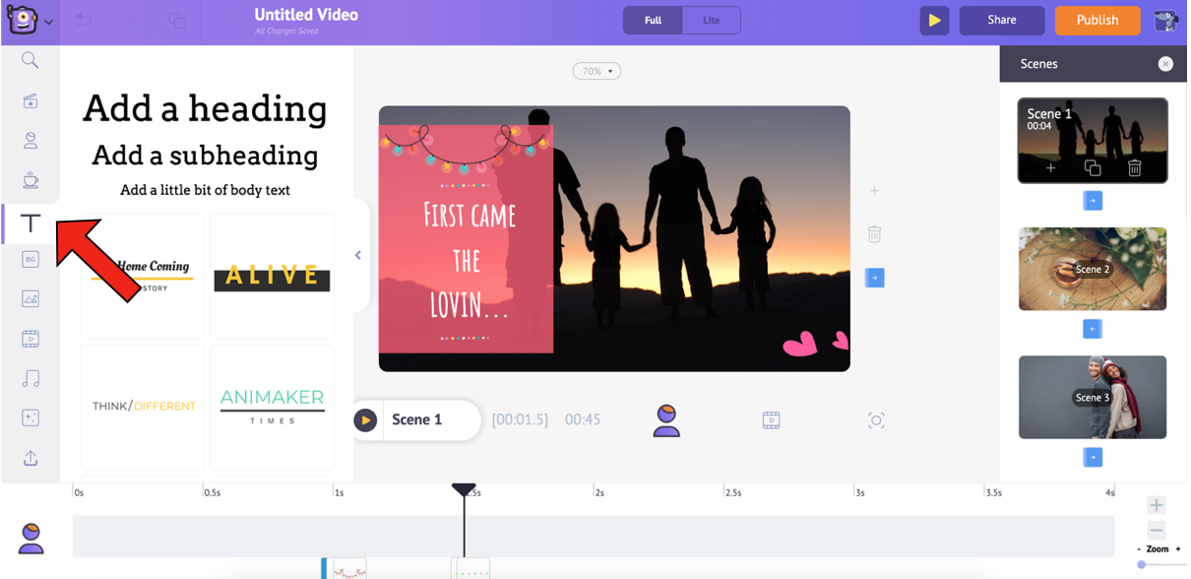1191x579 pixels.
Task: Select the Text tool in sidebar
Action: (31, 224)
